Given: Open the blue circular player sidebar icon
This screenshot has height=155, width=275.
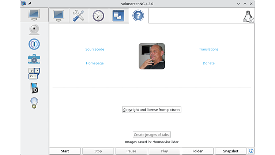Looking at the screenshot, I should 34,44.
